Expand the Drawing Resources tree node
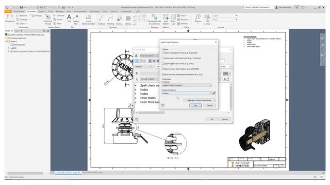The height and width of the screenshot is (185, 330). [x=6, y=38]
